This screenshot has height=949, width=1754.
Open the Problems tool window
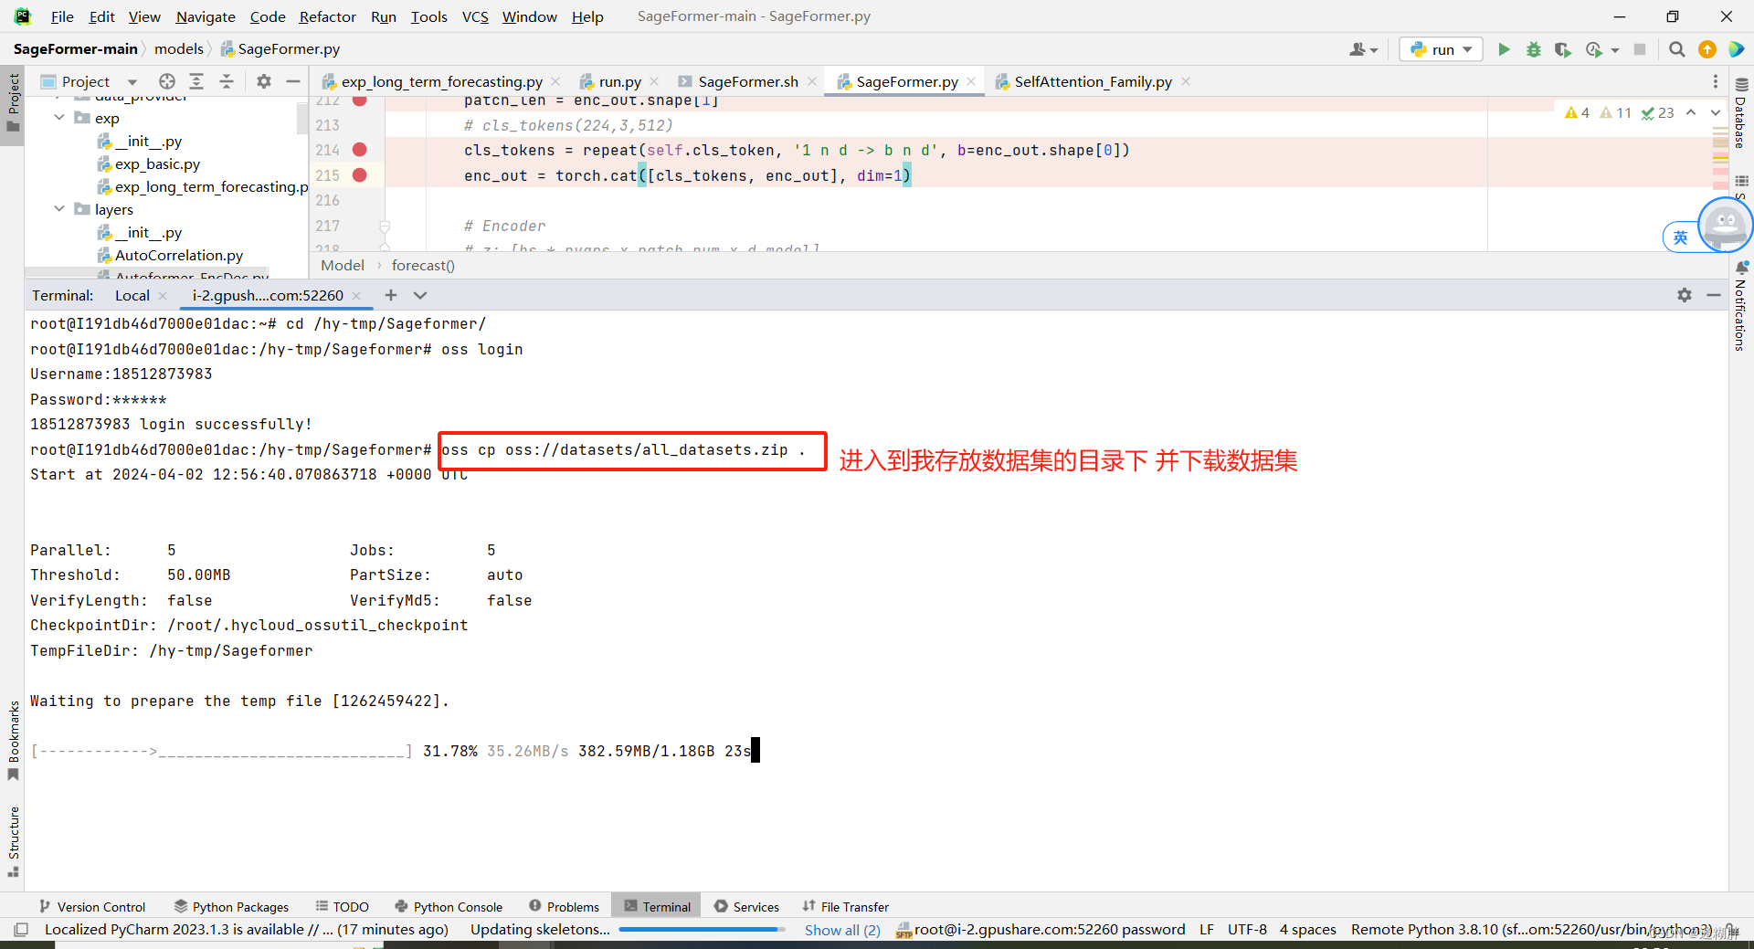(565, 906)
